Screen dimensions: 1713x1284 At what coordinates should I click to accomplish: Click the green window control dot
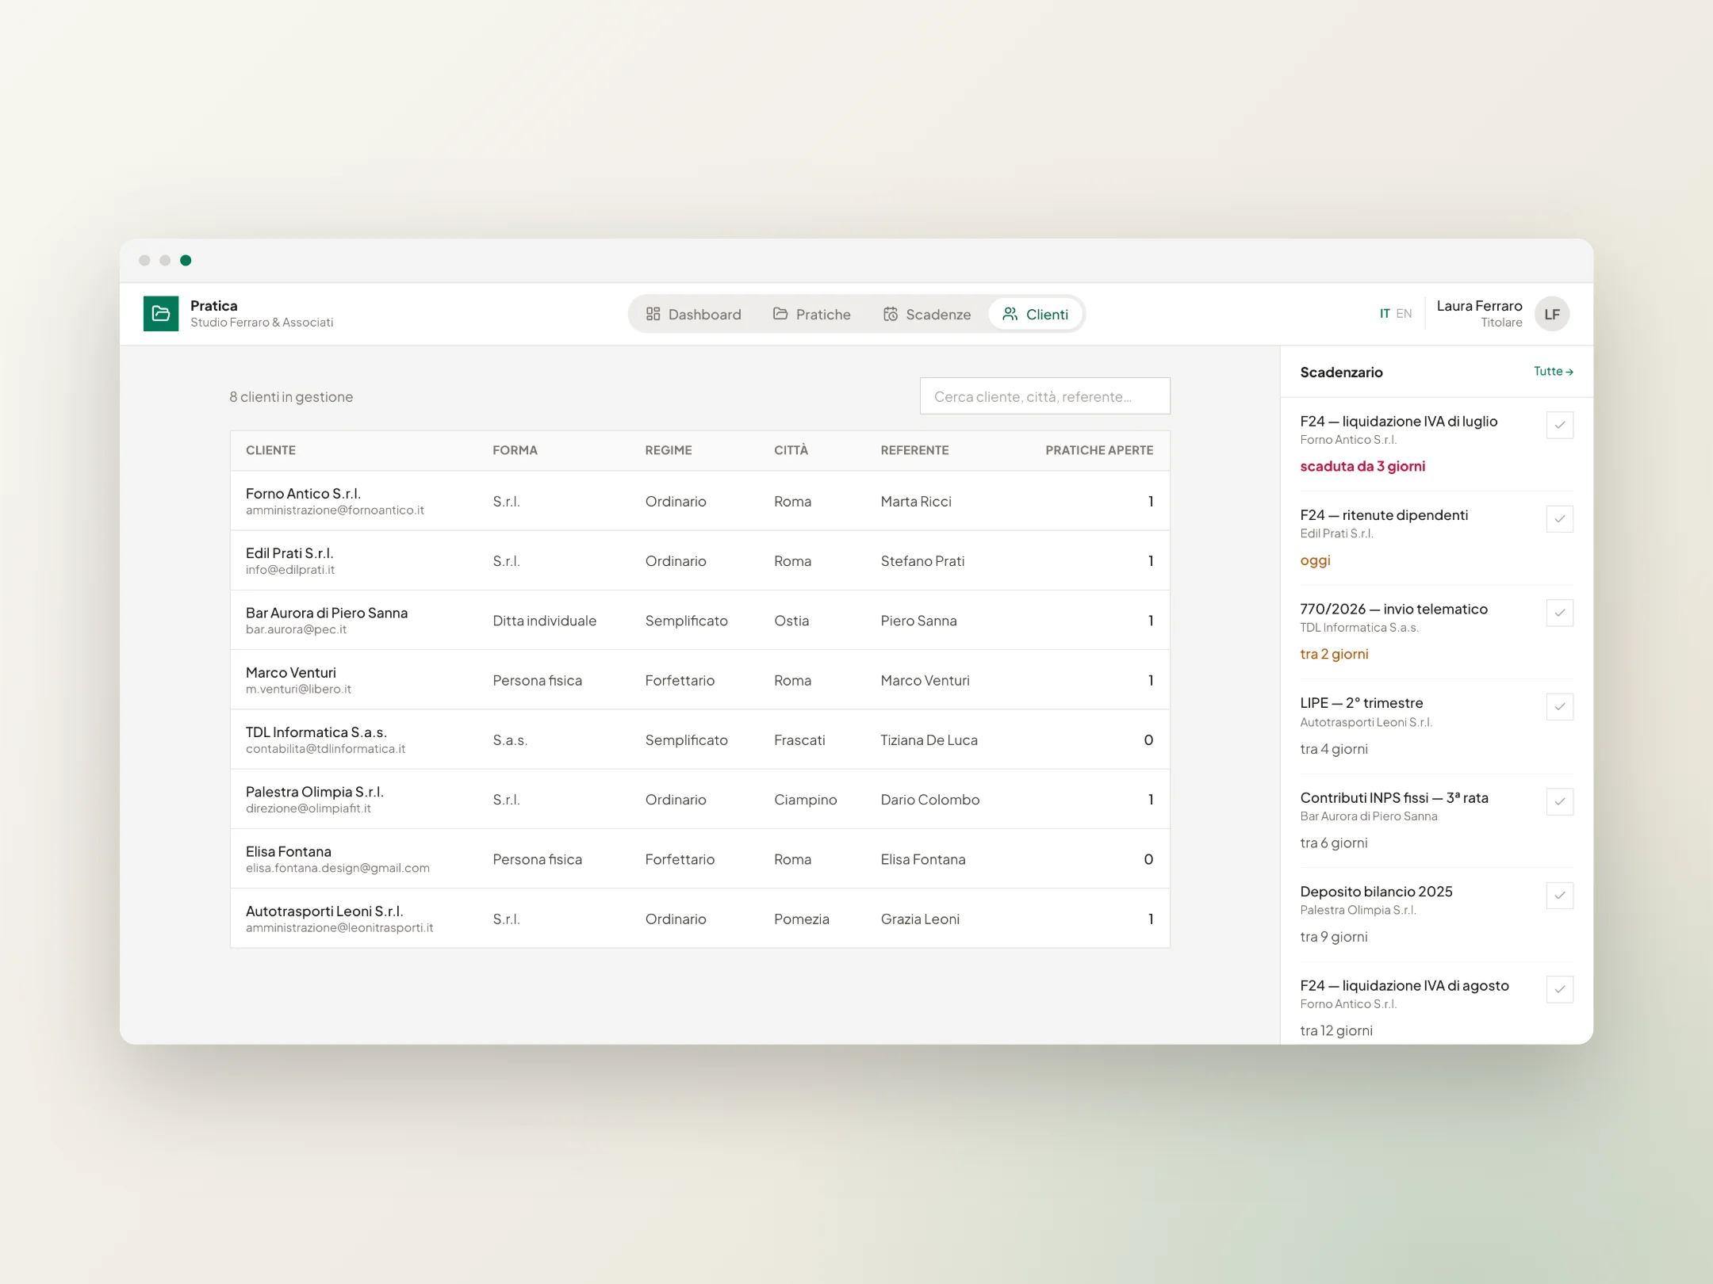[186, 260]
